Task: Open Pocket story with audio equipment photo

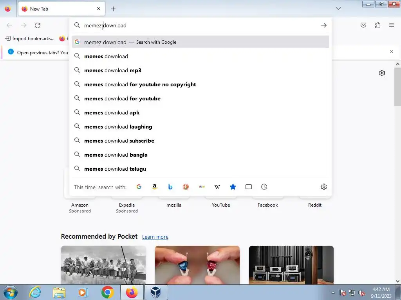Action: point(291,265)
